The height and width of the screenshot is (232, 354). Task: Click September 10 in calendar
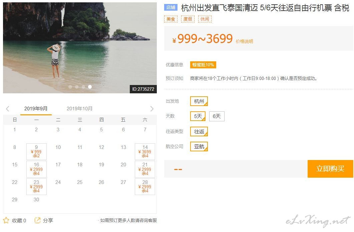[58, 147]
